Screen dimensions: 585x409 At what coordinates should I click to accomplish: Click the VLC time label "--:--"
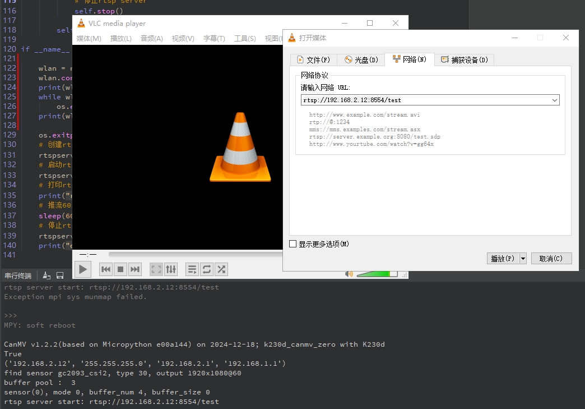88,254
